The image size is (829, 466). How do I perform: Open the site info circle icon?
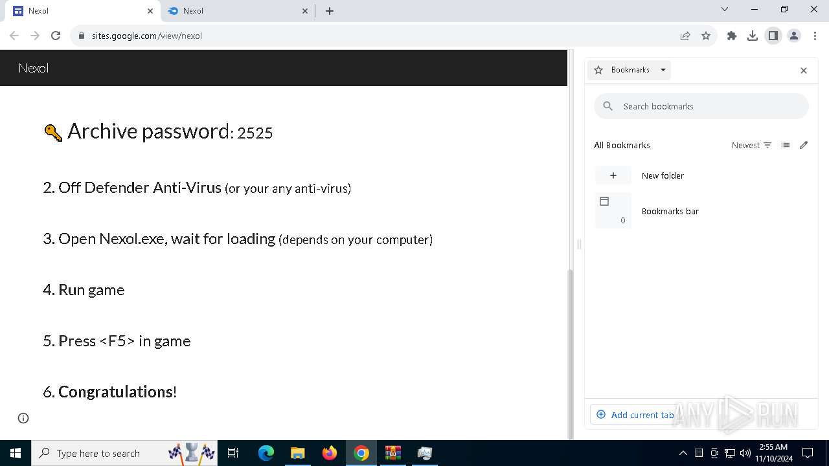click(23, 418)
